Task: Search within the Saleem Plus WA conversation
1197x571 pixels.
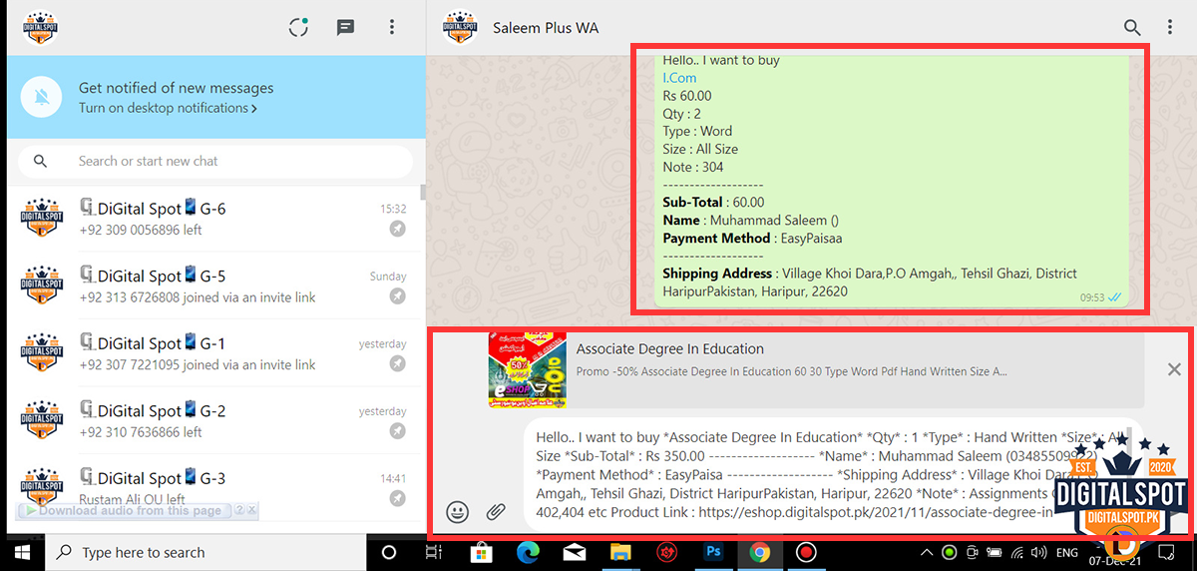Action: tap(1132, 28)
